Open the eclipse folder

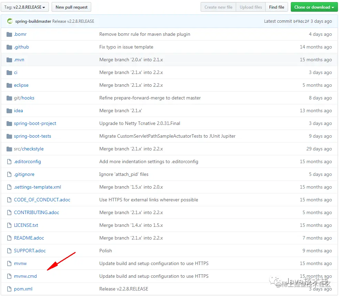[21, 85]
